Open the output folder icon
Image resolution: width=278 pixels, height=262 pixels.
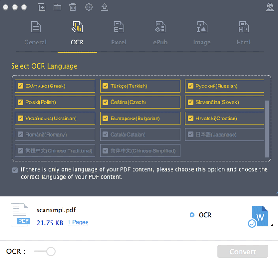coord(57,7)
